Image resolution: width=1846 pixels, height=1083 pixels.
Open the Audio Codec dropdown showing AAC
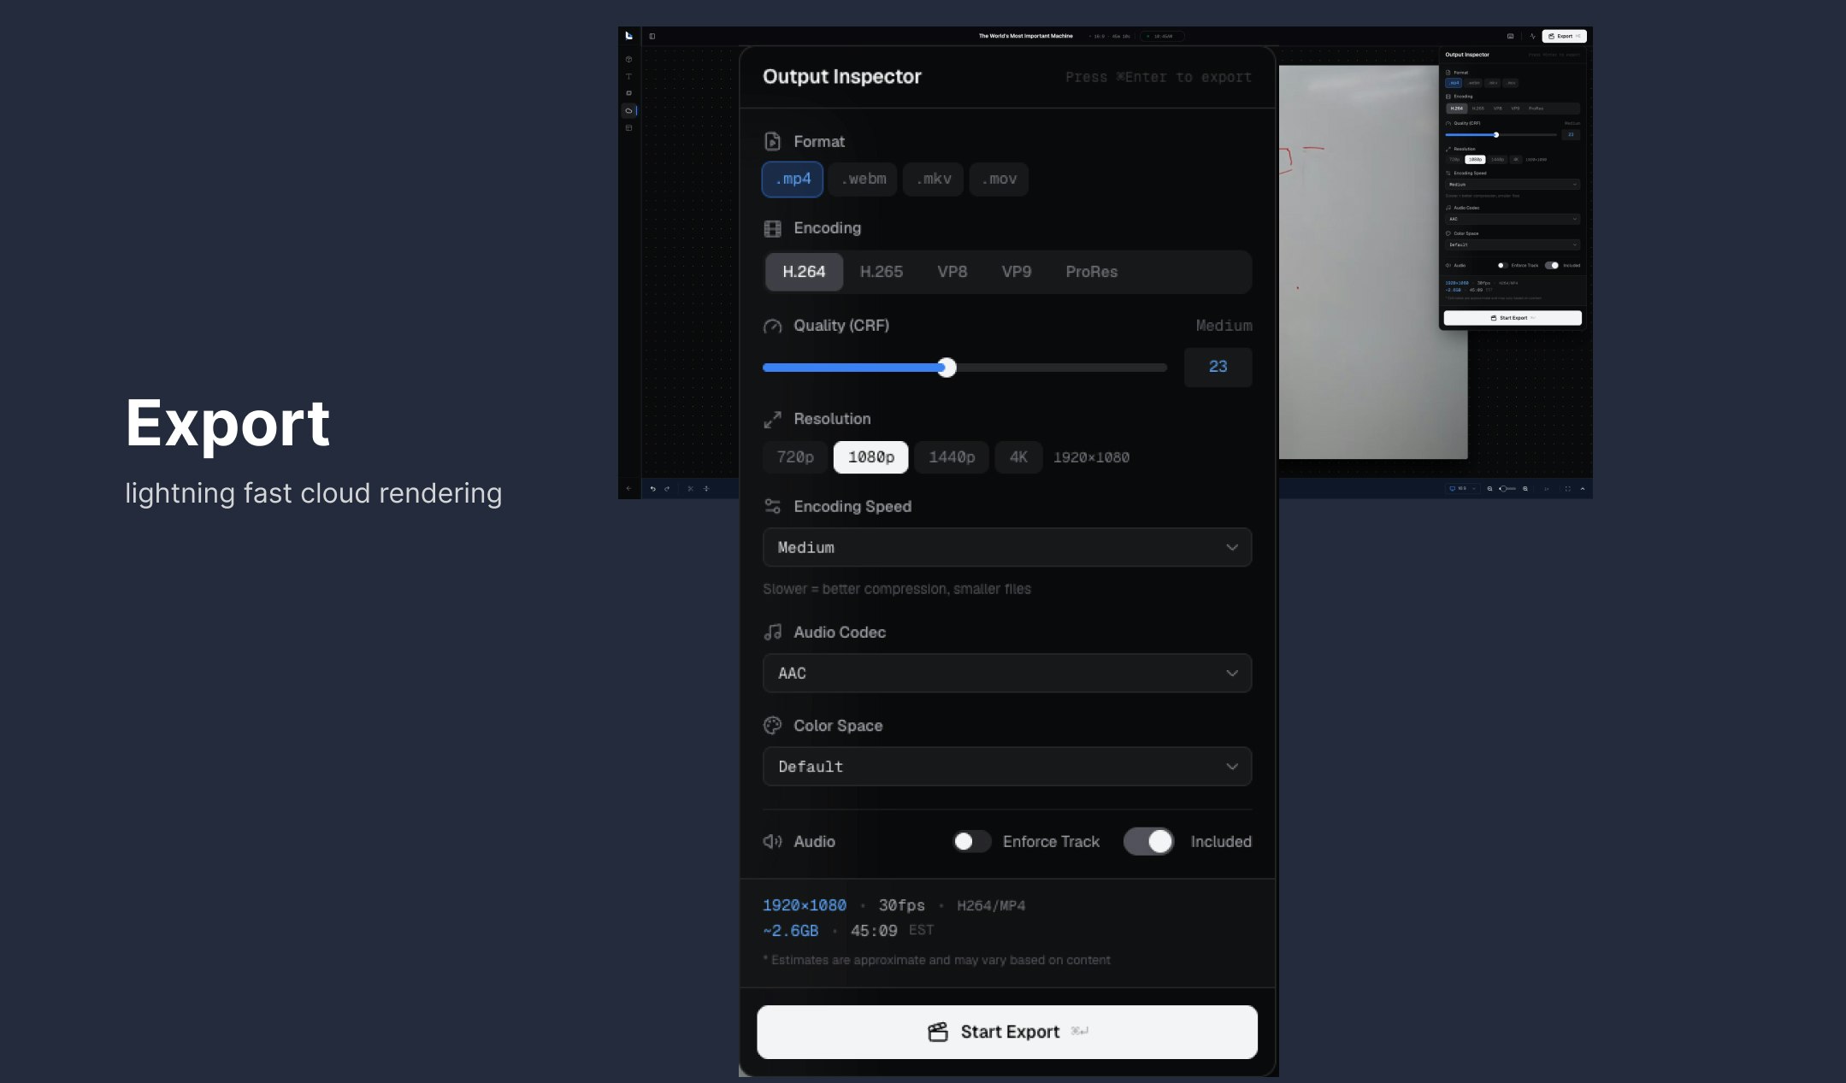pyautogui.click(x=1006, y=673)
